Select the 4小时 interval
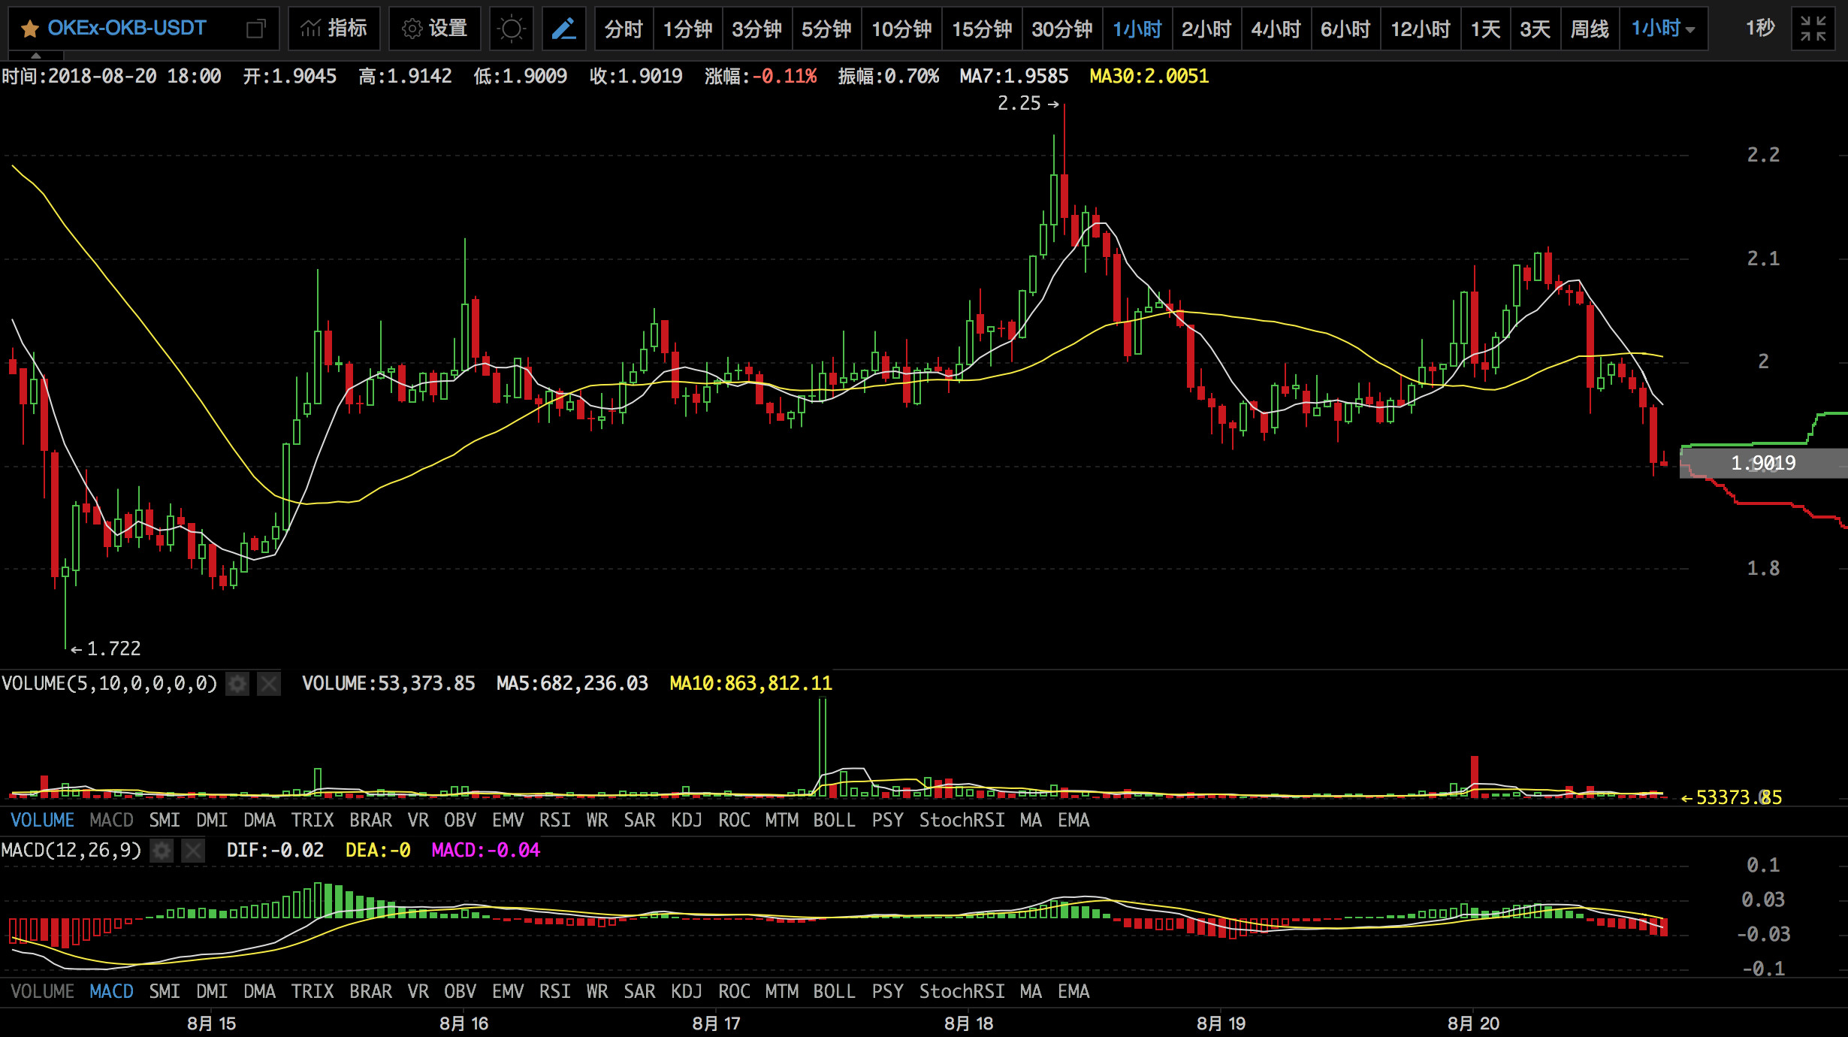1848x1037 pixels. coord(1276,29)
